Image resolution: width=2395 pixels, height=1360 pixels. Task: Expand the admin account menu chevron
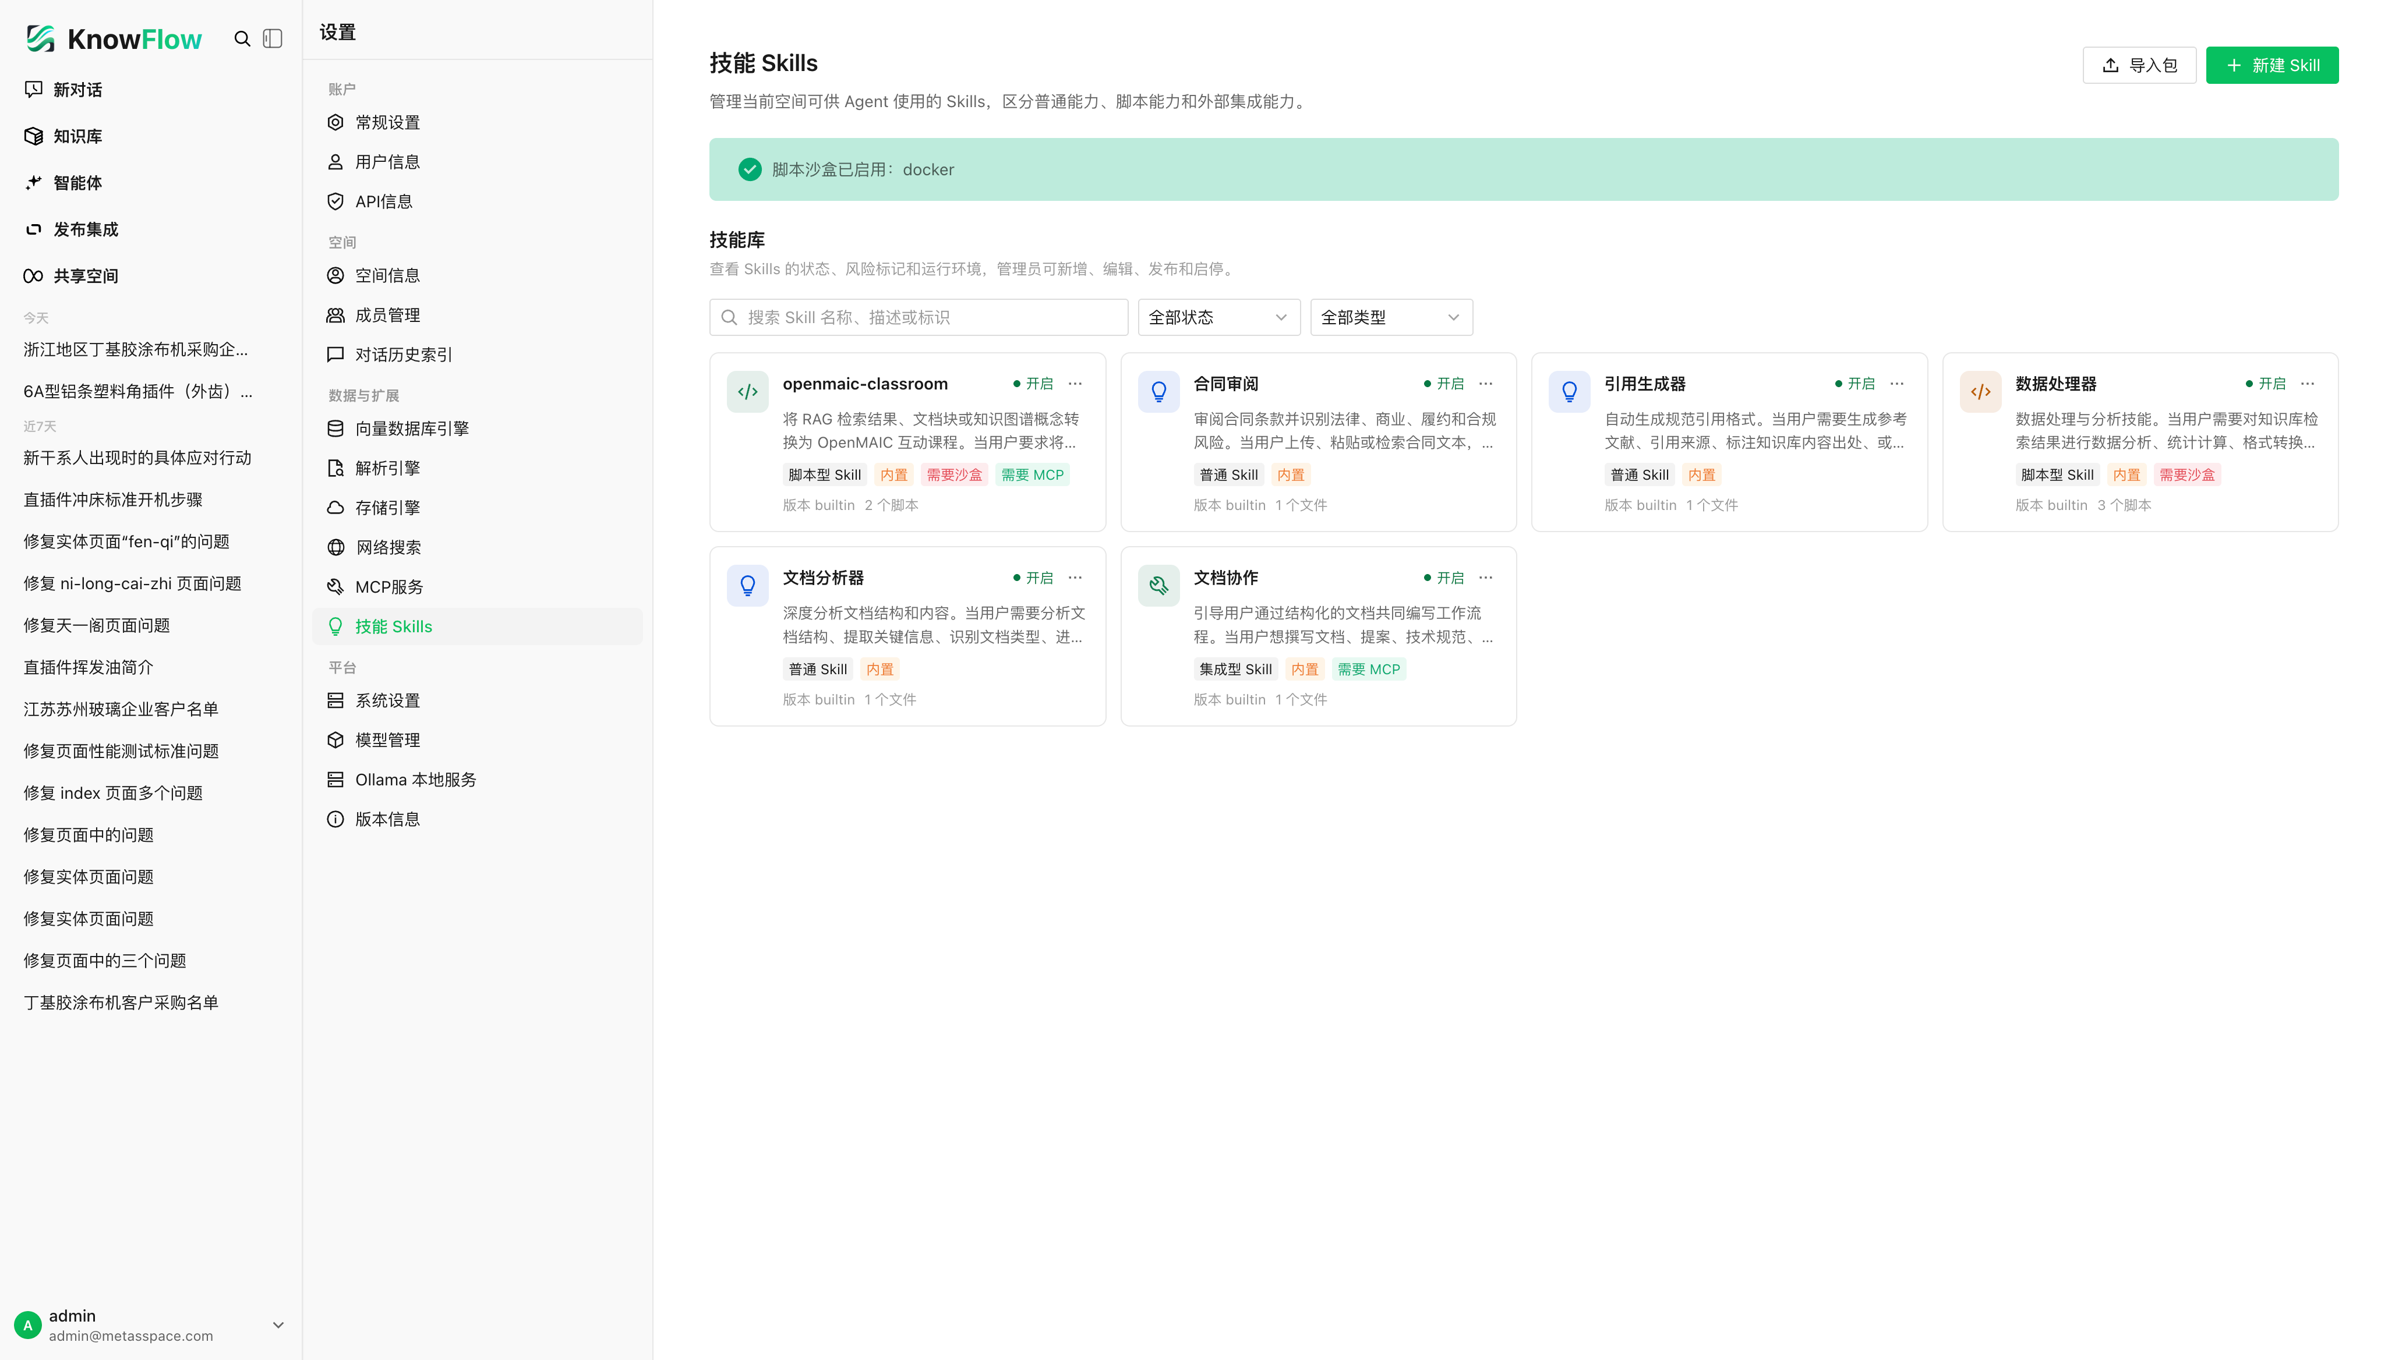[x=278, y=1326]
